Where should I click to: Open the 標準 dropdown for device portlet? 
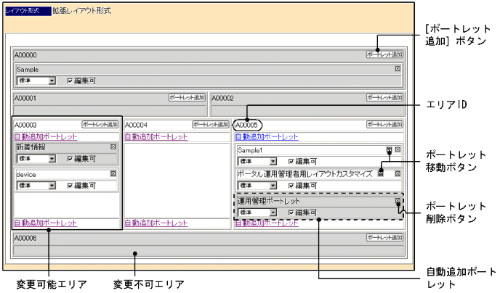pos(36,186)
